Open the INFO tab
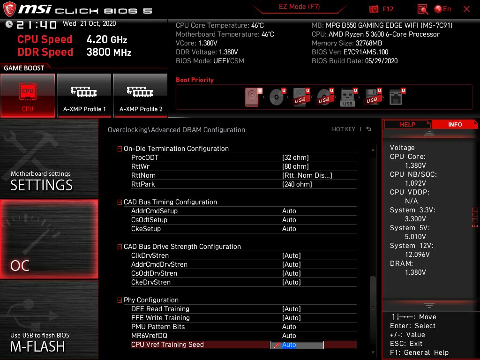480x360 pixels. [x=455, y=125]
